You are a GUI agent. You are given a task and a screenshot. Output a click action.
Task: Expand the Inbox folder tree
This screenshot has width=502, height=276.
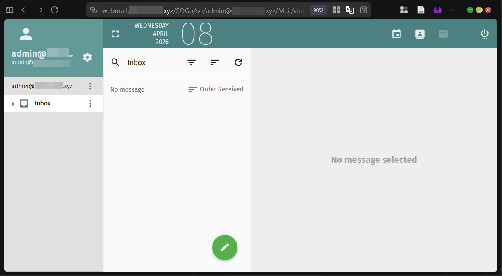click(x=13, y=104)
